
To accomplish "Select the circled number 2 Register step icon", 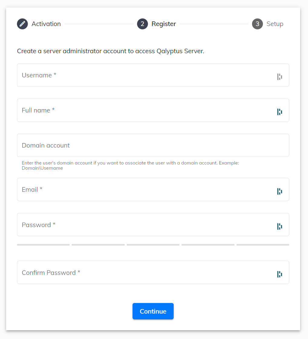I will click(143, 24).
